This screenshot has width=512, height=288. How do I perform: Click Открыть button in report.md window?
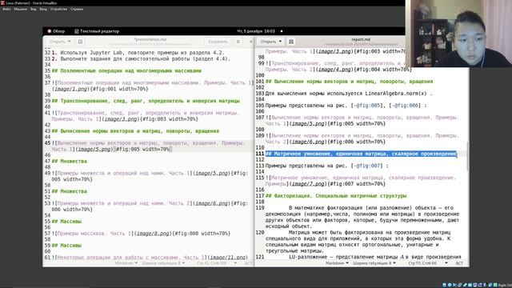(270, 42)
